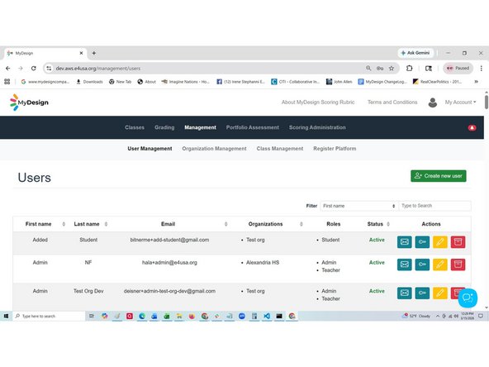Archive the Admin NF user
The height and width of the screenshot is (367, 489).
pyautogui.click(x=458, y=265)
